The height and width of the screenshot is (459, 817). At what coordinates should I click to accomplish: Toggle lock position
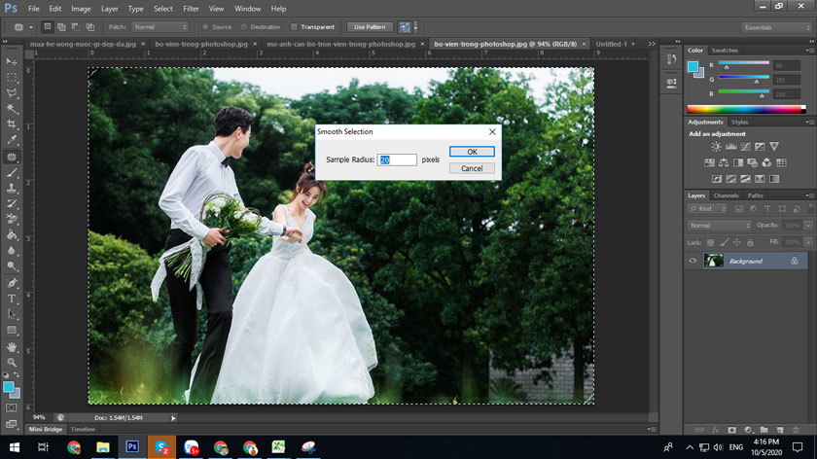737,242
